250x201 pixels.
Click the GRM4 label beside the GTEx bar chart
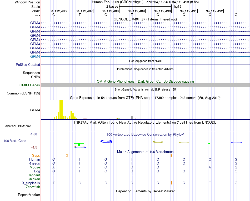point(35,110)
